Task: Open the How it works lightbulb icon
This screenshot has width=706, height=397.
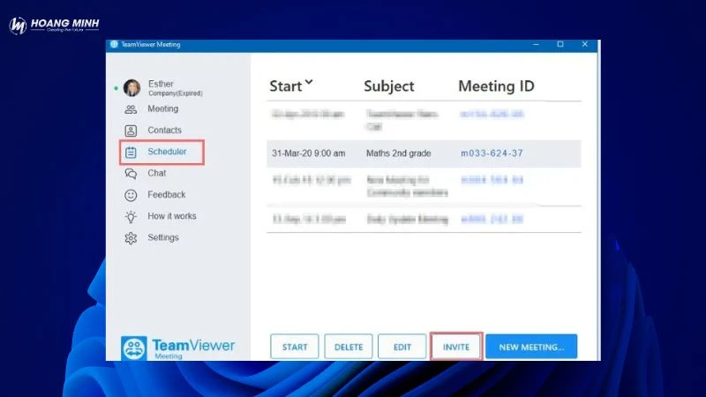Action: (131, 216)
